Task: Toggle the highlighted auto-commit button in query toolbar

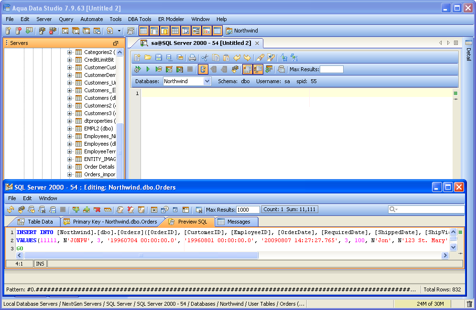Action: [x=203, y=69]
